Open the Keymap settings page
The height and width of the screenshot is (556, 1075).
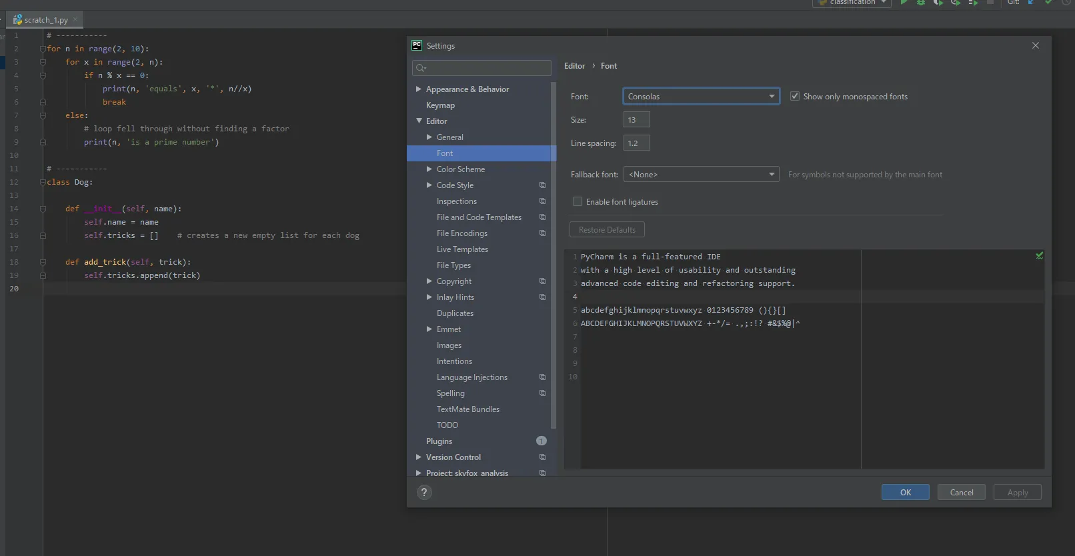pyautogui.click(x=440, y=105)
